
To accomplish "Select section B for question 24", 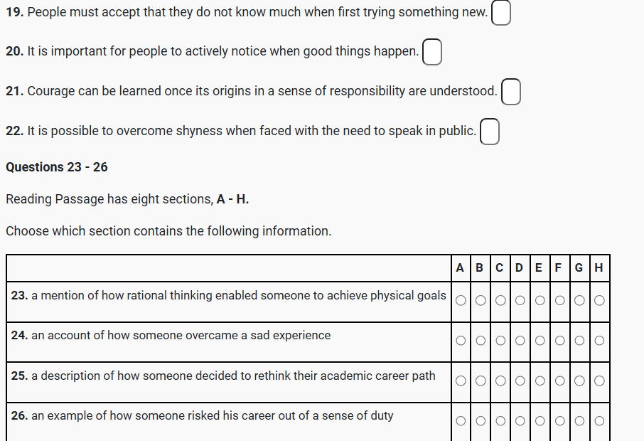I will 481,341.
